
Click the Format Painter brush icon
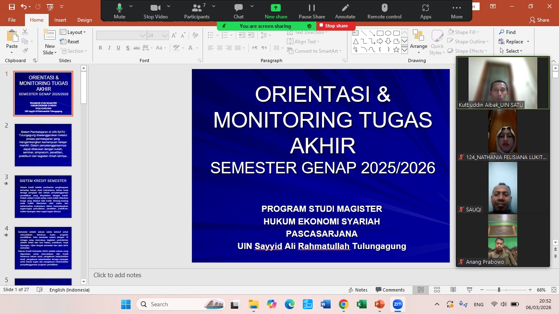25,51
